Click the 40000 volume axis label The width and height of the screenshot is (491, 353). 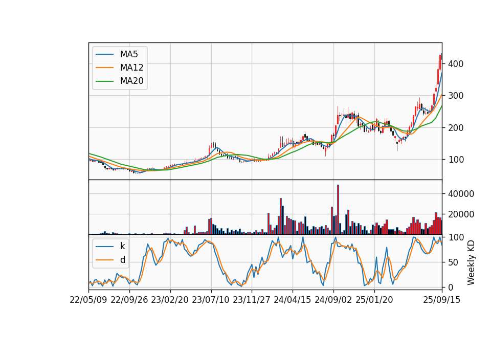tap(461, 194)
